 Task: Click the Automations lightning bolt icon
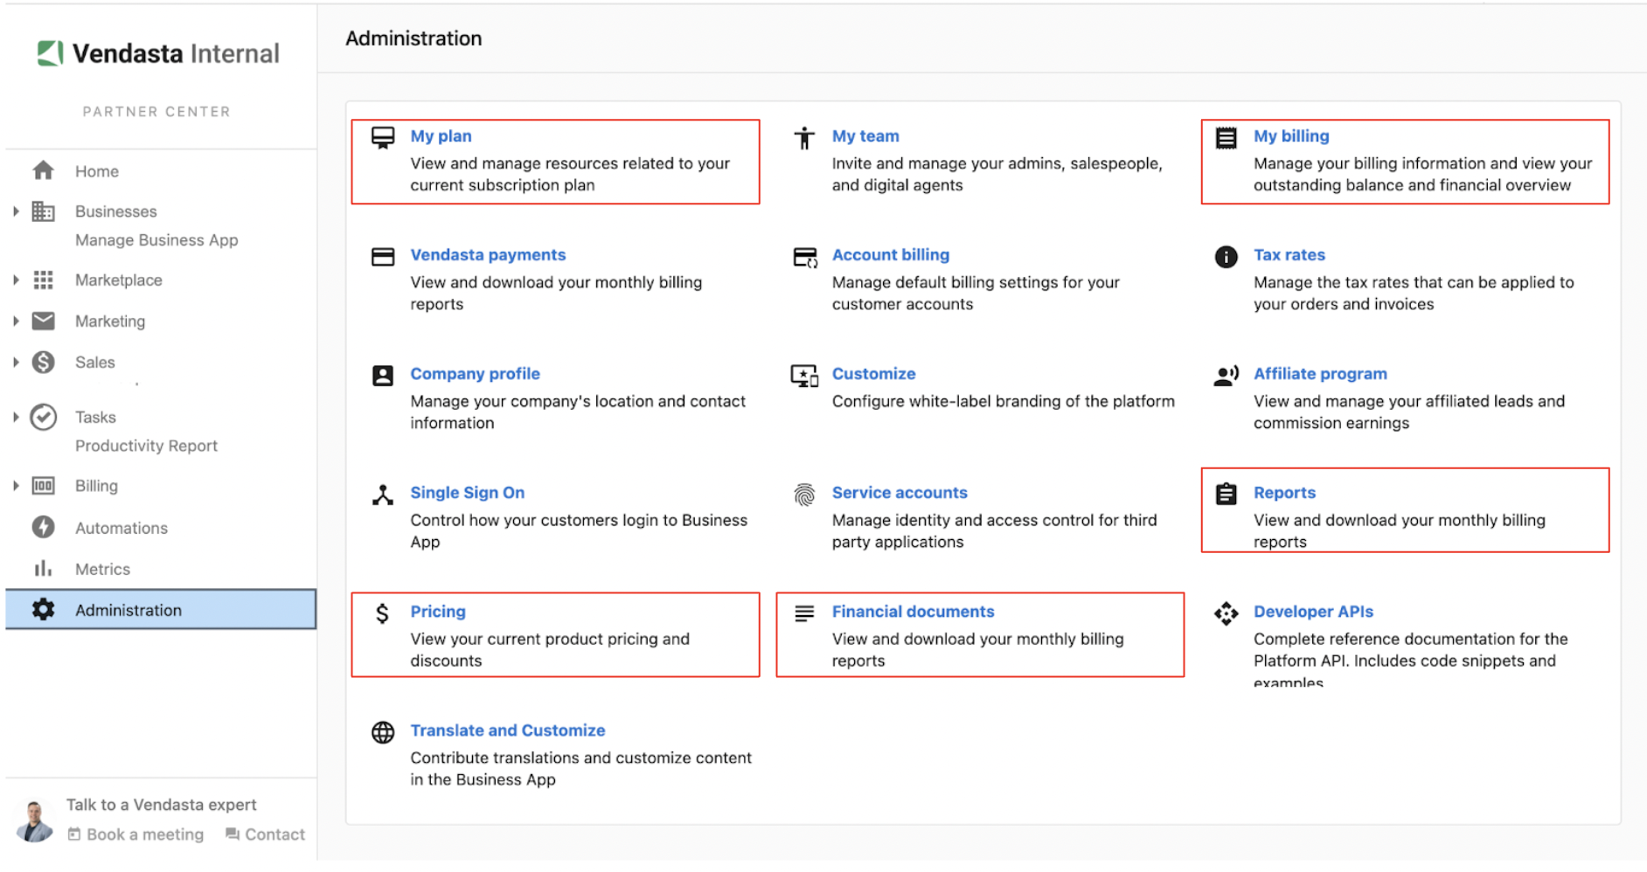(44, 527)
